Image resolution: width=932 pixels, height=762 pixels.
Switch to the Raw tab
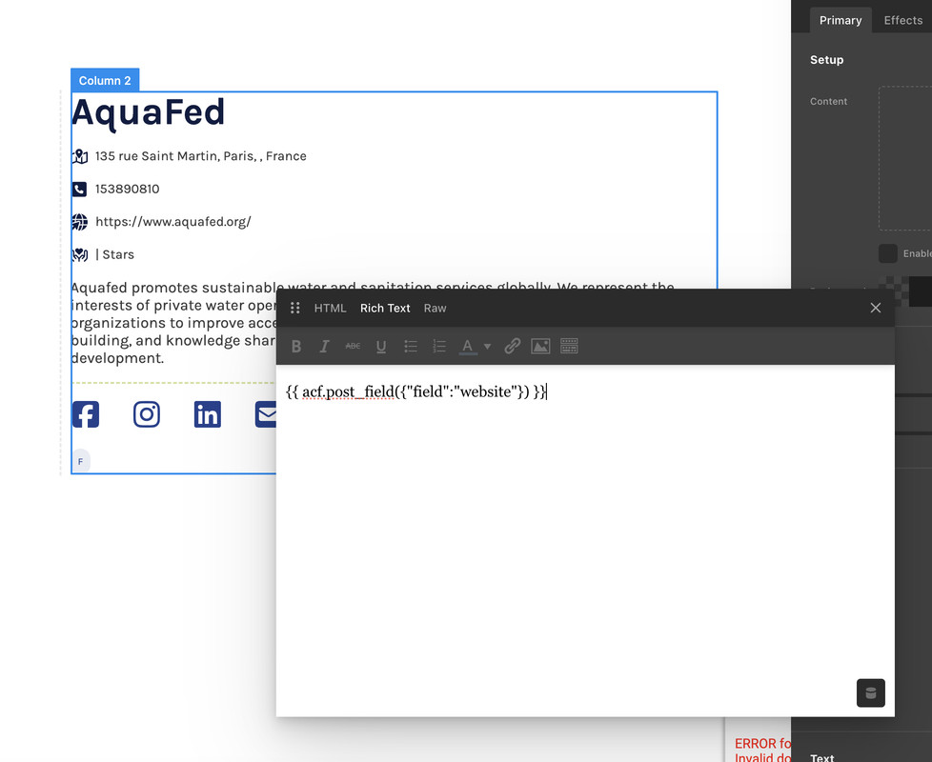(436, 309)
